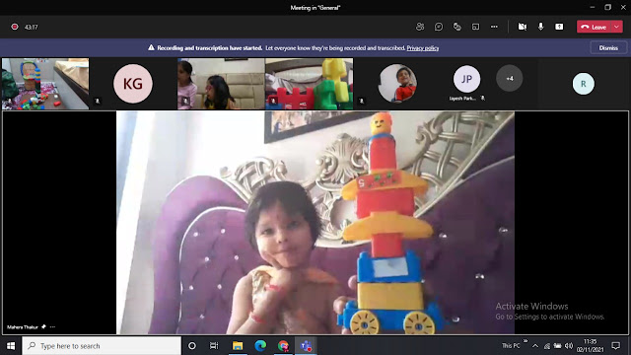Click the main pinned video feed
The width and height of the screenshot is (631, 355).
(x=315, y=223)
